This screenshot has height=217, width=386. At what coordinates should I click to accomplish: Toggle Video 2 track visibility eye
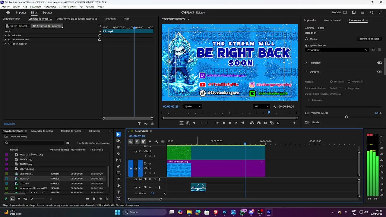coord(150,147)
